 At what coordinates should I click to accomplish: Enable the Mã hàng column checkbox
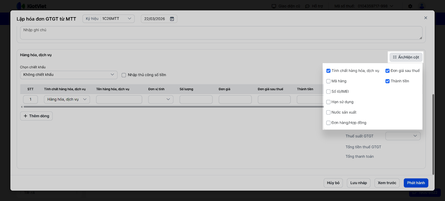point(328,81)
